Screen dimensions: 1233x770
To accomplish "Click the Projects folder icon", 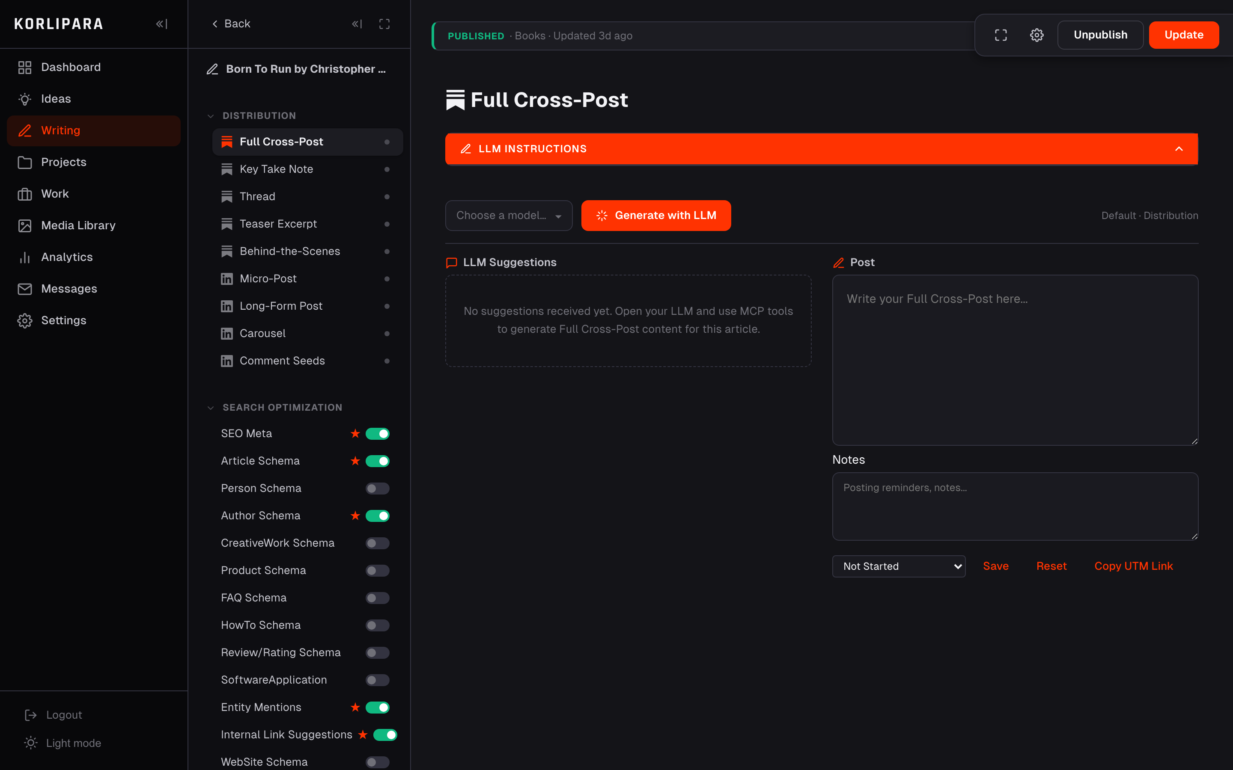I will [25, 162].
